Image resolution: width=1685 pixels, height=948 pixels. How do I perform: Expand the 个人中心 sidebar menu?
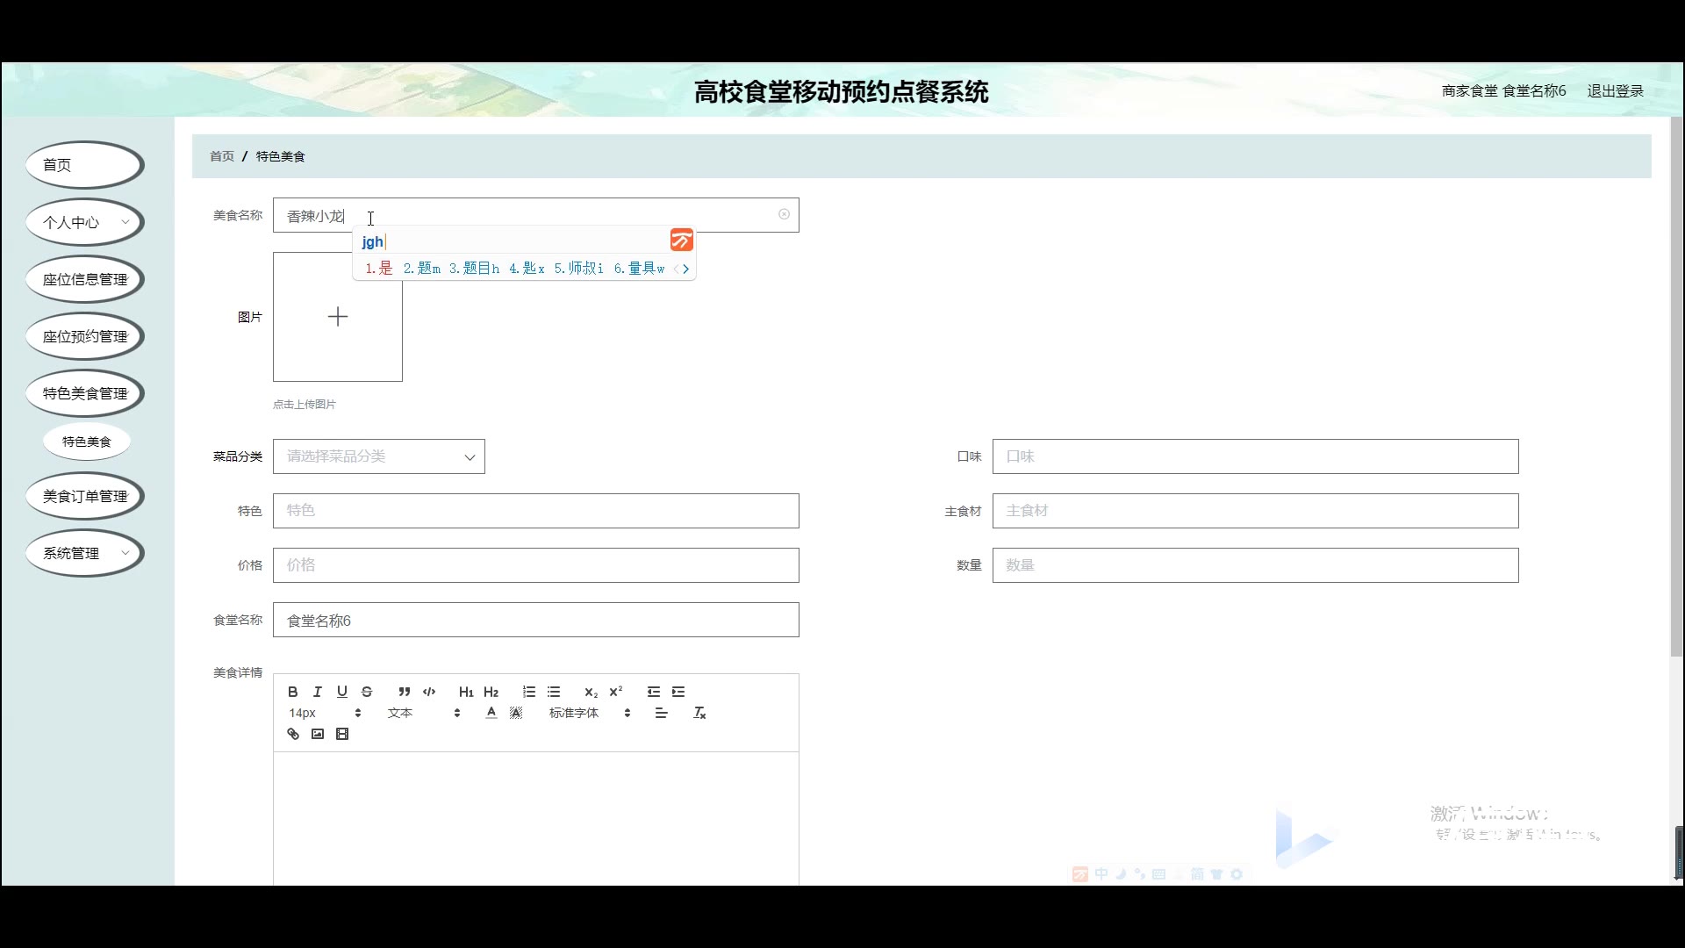tap(85, 222)
